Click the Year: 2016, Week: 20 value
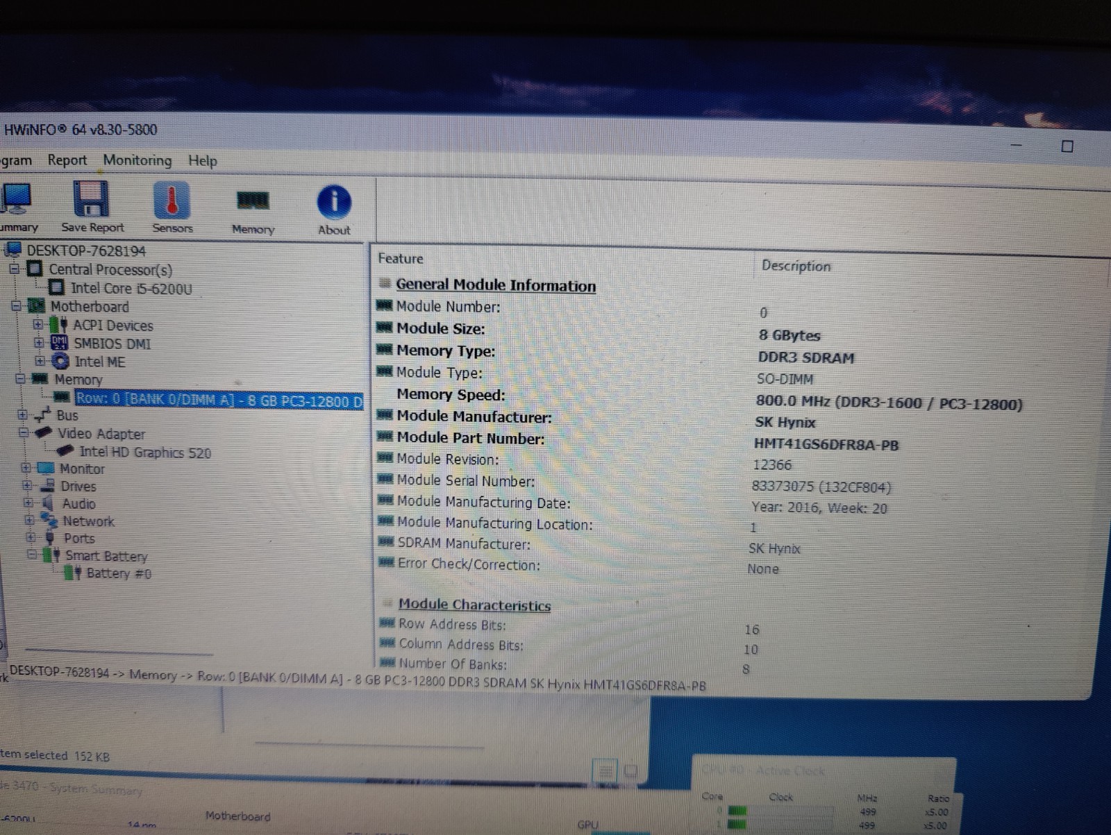1111x835 pixels. click(x=819, y=507)
